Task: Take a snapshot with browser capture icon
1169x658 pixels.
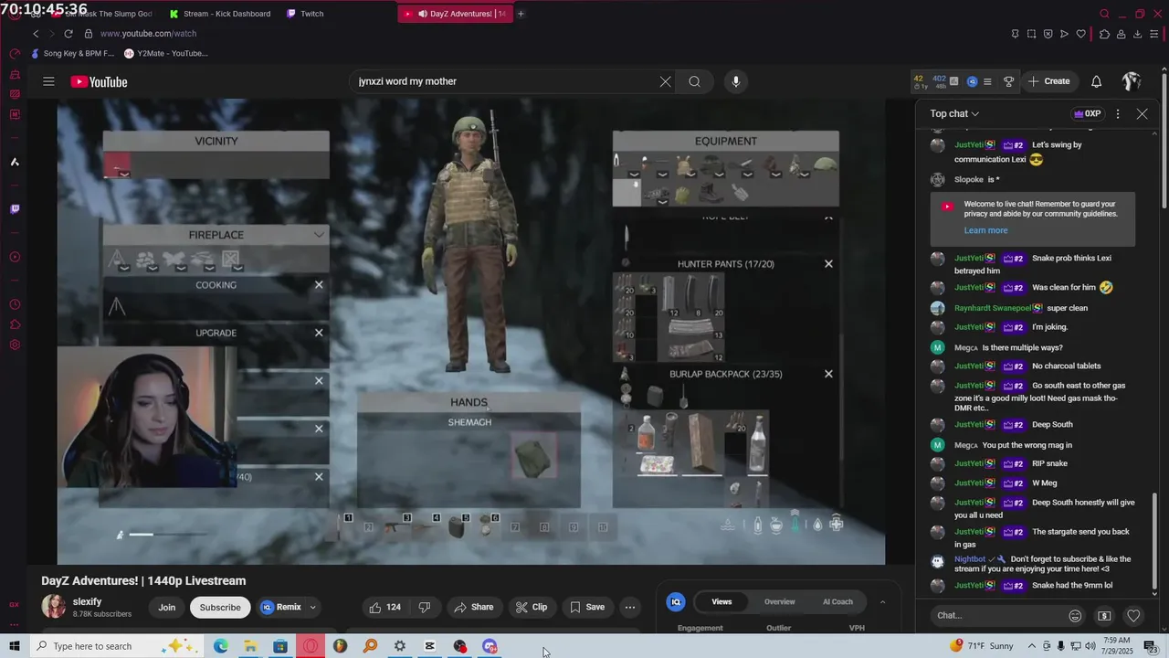Action: pos(1031,34)
